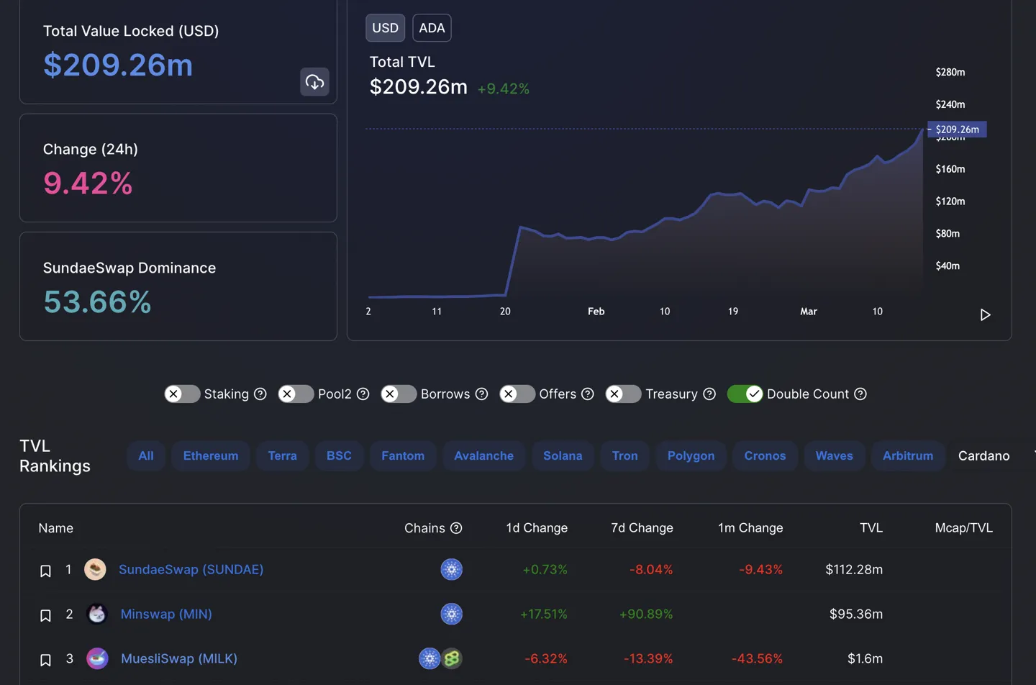Bookmark SundaeSwap row
This screenshot has height=685, width=1036.
pos(45,571)
